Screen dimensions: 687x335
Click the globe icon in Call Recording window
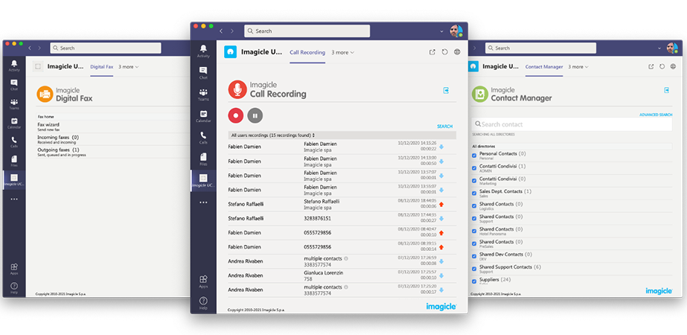point(457,52)
